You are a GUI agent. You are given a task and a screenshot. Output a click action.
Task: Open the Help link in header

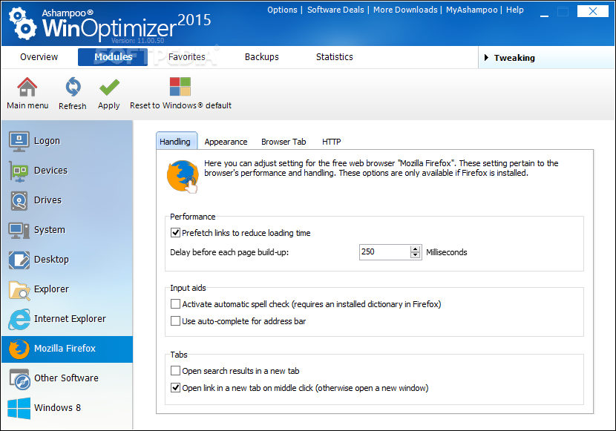coord(514,10)
